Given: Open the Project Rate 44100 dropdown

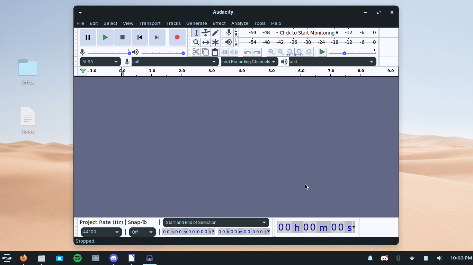Looking at the screenshot, I should point(101,232).
